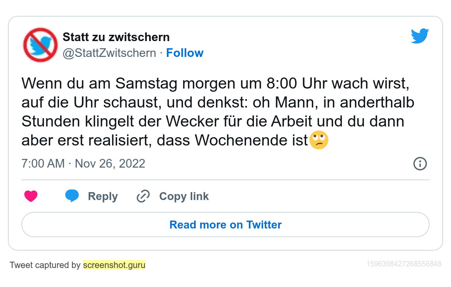Click the eye-roll emoji in the tweet

point(318,141)
